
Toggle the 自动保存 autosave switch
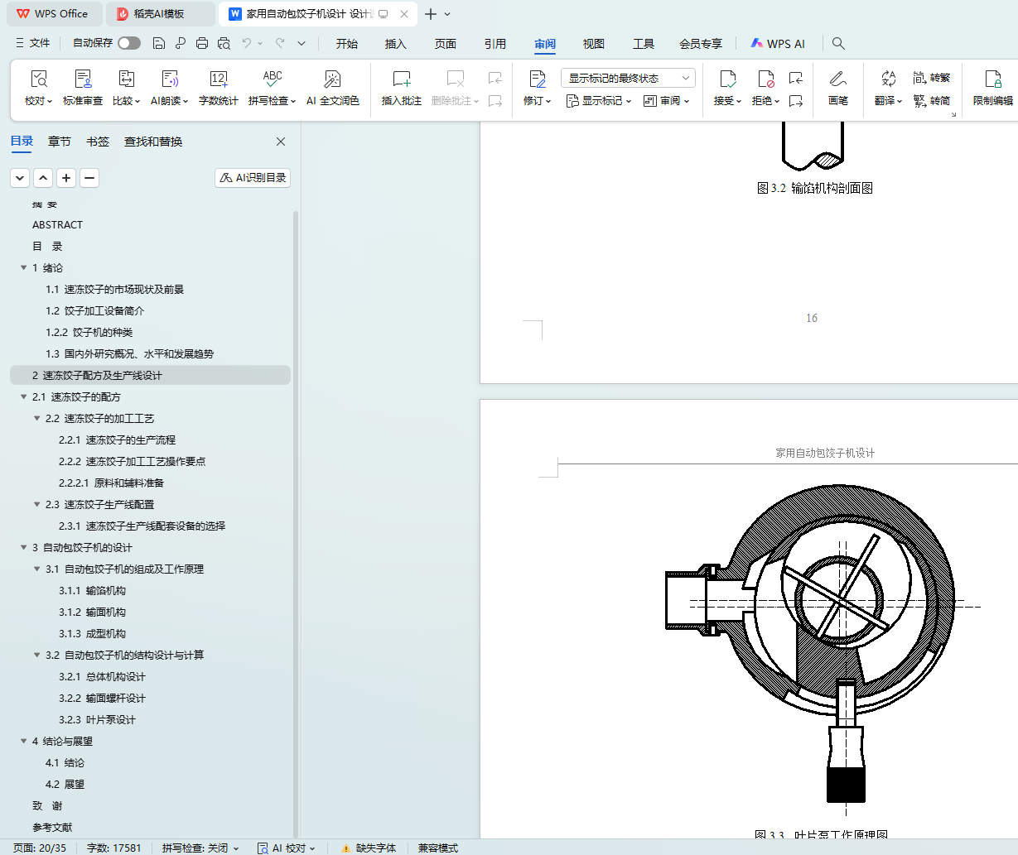128,43
